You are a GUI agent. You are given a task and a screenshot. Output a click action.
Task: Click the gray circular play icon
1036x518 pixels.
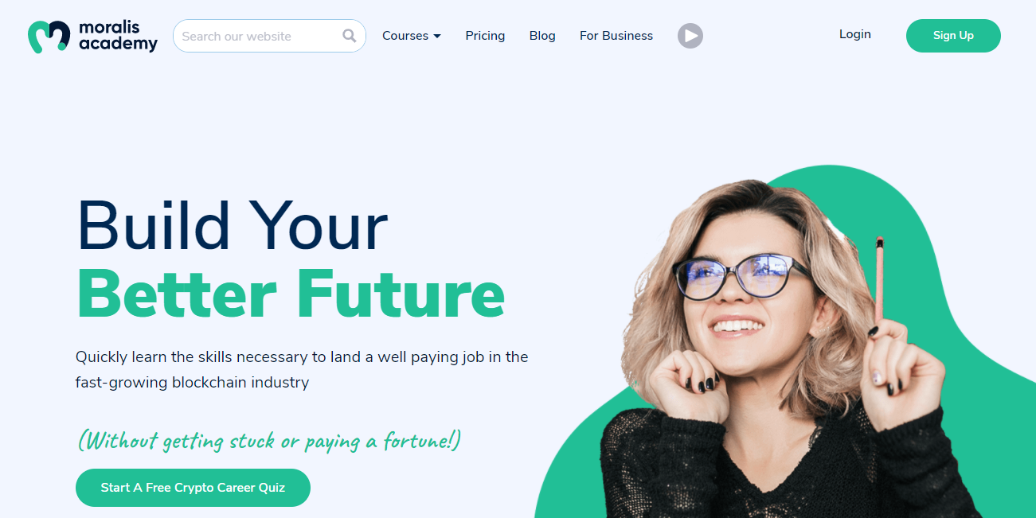690,36
